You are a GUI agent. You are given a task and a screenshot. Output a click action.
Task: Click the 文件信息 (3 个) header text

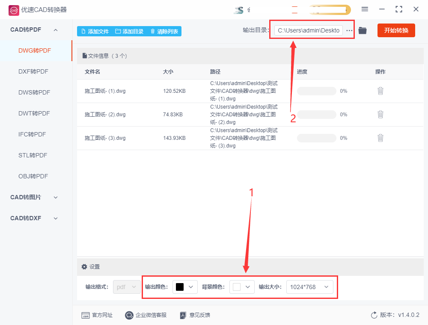point(107,56)
